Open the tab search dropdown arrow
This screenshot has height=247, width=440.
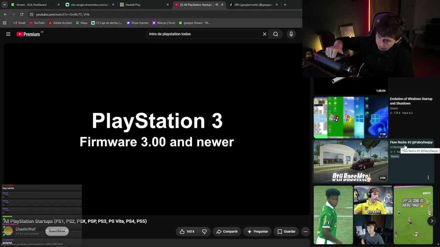pos(4,5)
